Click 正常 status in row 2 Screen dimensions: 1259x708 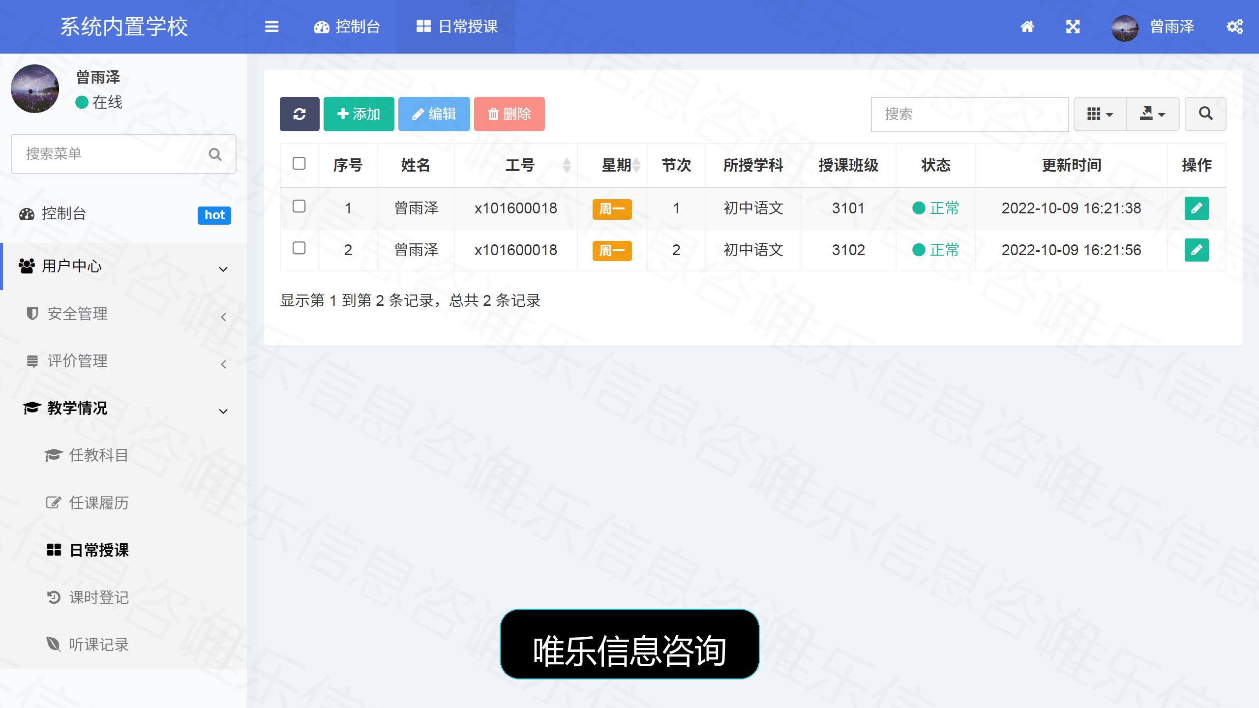935,250
